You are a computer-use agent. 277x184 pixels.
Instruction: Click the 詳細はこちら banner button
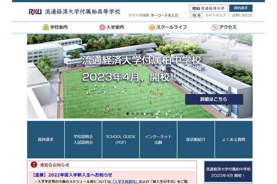pyautogui.click(x=214, y=99)
